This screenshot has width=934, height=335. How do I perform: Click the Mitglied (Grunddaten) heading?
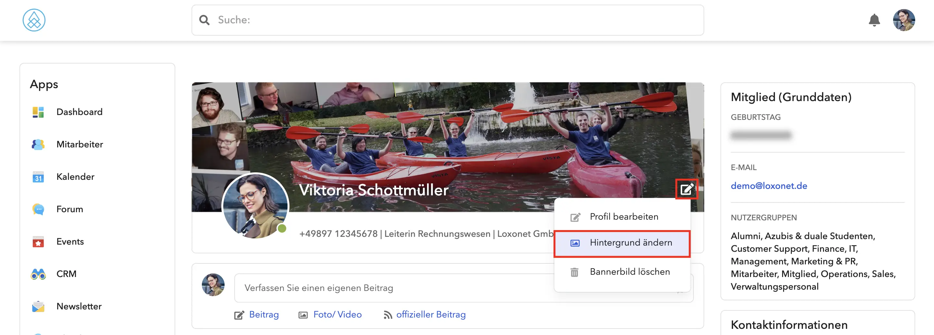(791, 97)
